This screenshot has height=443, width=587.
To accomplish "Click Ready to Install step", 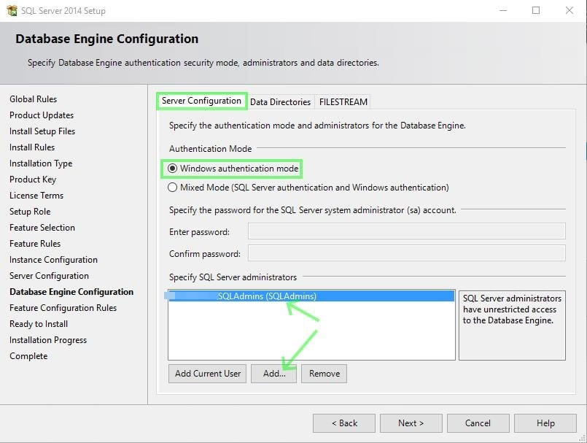I will point(39,324).
